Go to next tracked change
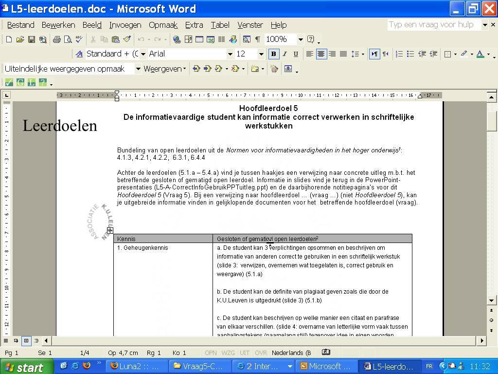This screenshot has width=498, height=374. click(208, 69)
